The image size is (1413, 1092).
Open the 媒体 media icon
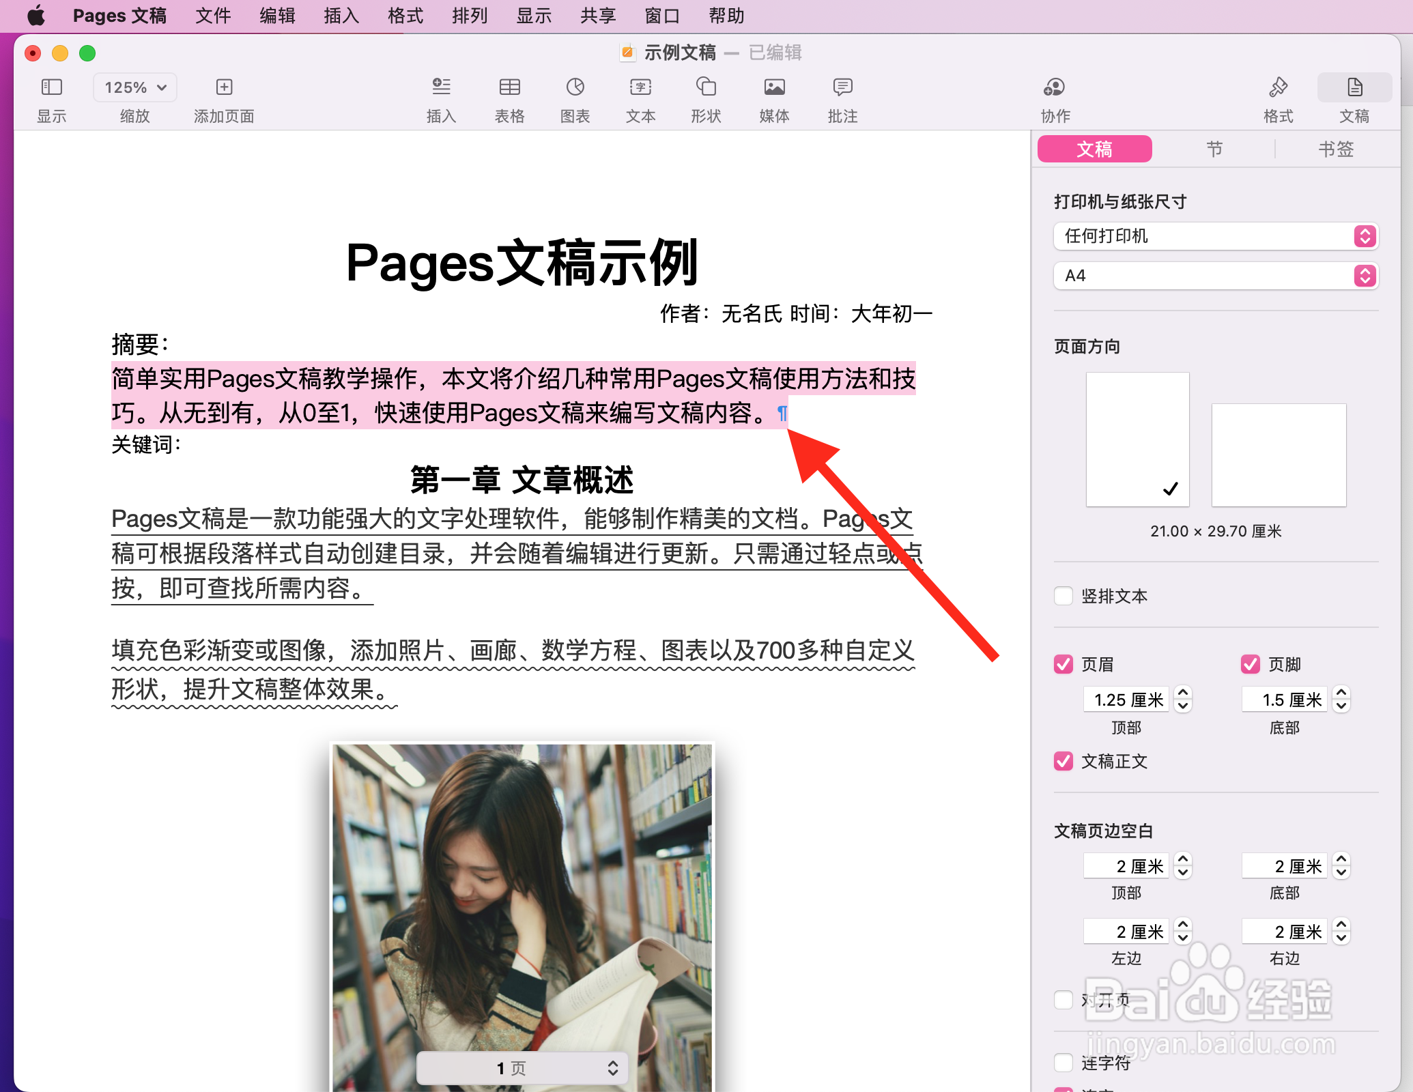[774, 87]
